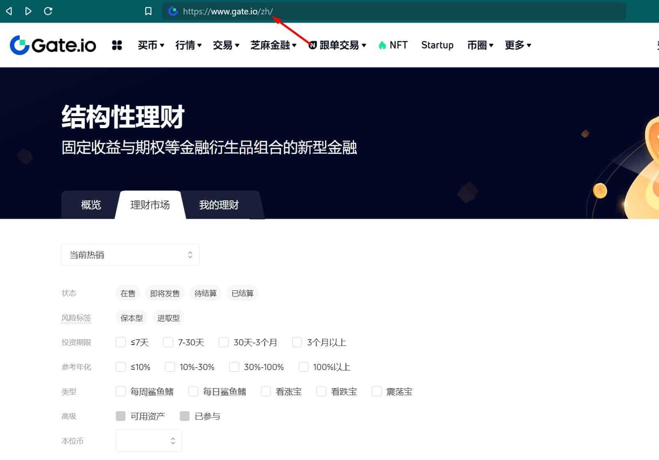Click the site favicon in URL bar

click(x=173, y=11)
